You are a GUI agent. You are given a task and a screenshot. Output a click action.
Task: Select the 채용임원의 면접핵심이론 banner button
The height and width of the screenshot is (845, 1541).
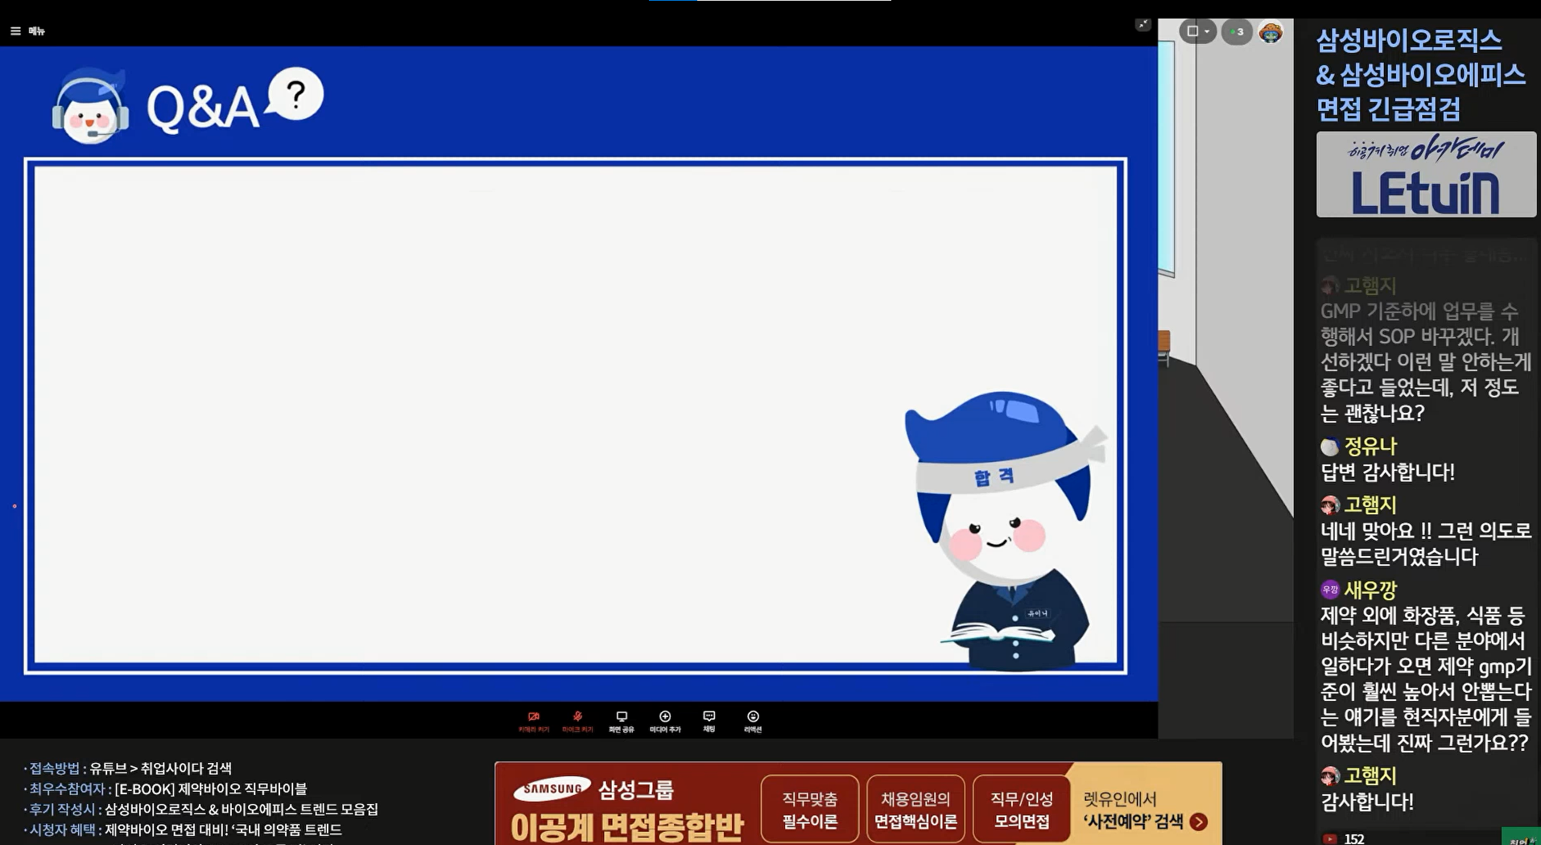[915, 810]
